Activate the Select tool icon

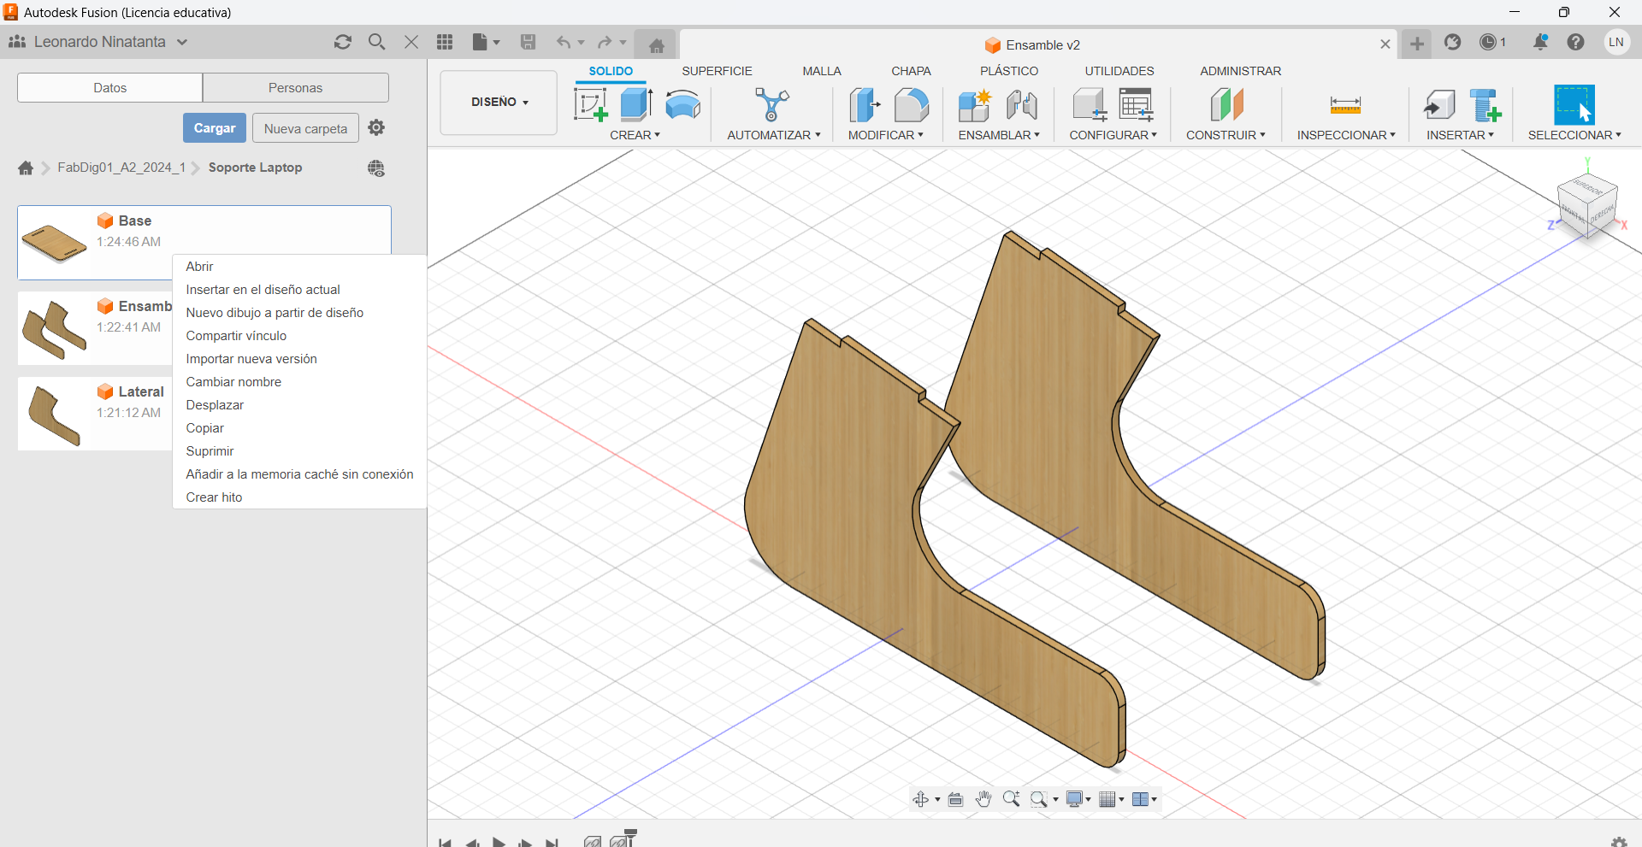tap(1574, 105)
